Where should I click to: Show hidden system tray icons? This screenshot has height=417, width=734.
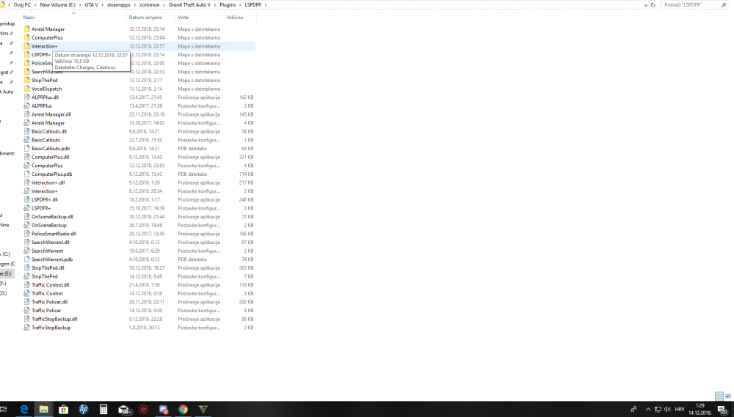point(648,410)
